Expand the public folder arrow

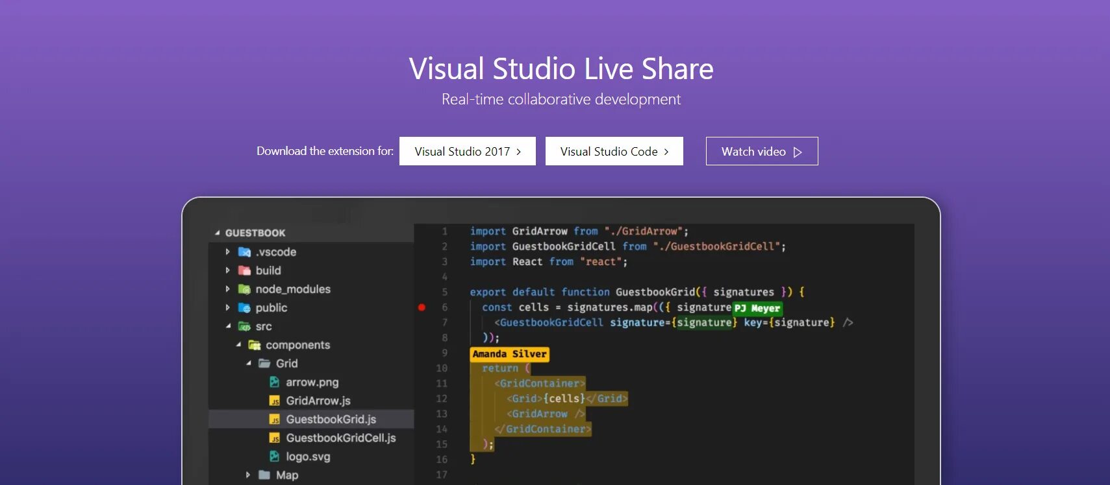(227, 308)
